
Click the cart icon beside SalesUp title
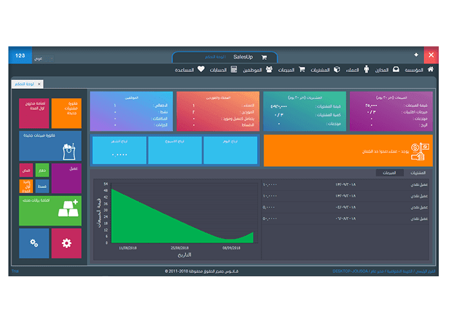264,57
